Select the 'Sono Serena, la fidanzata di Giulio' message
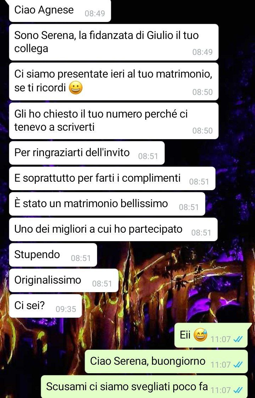Image resolution: width=255 pixels, height=398 pixels. pos(114,42)
